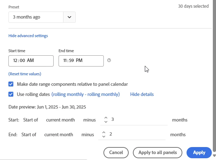Image resolution: width=216 pixels, height=160 pixels.
Task: Uncheck Make date range components relative checkbox
Action: coord(11,84)
